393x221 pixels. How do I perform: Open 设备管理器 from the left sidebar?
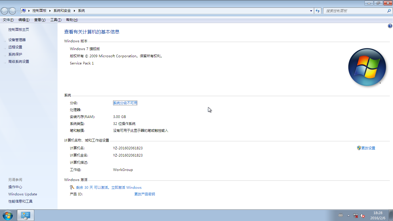(17, 40)
